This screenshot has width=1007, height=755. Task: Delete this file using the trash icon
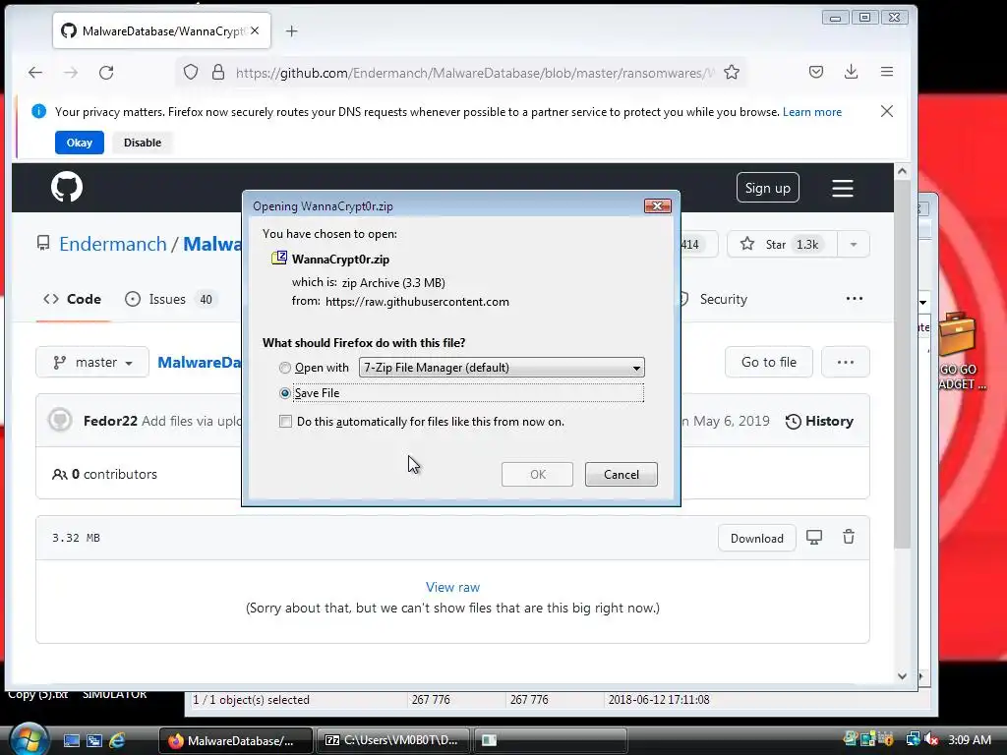(849, 537)
